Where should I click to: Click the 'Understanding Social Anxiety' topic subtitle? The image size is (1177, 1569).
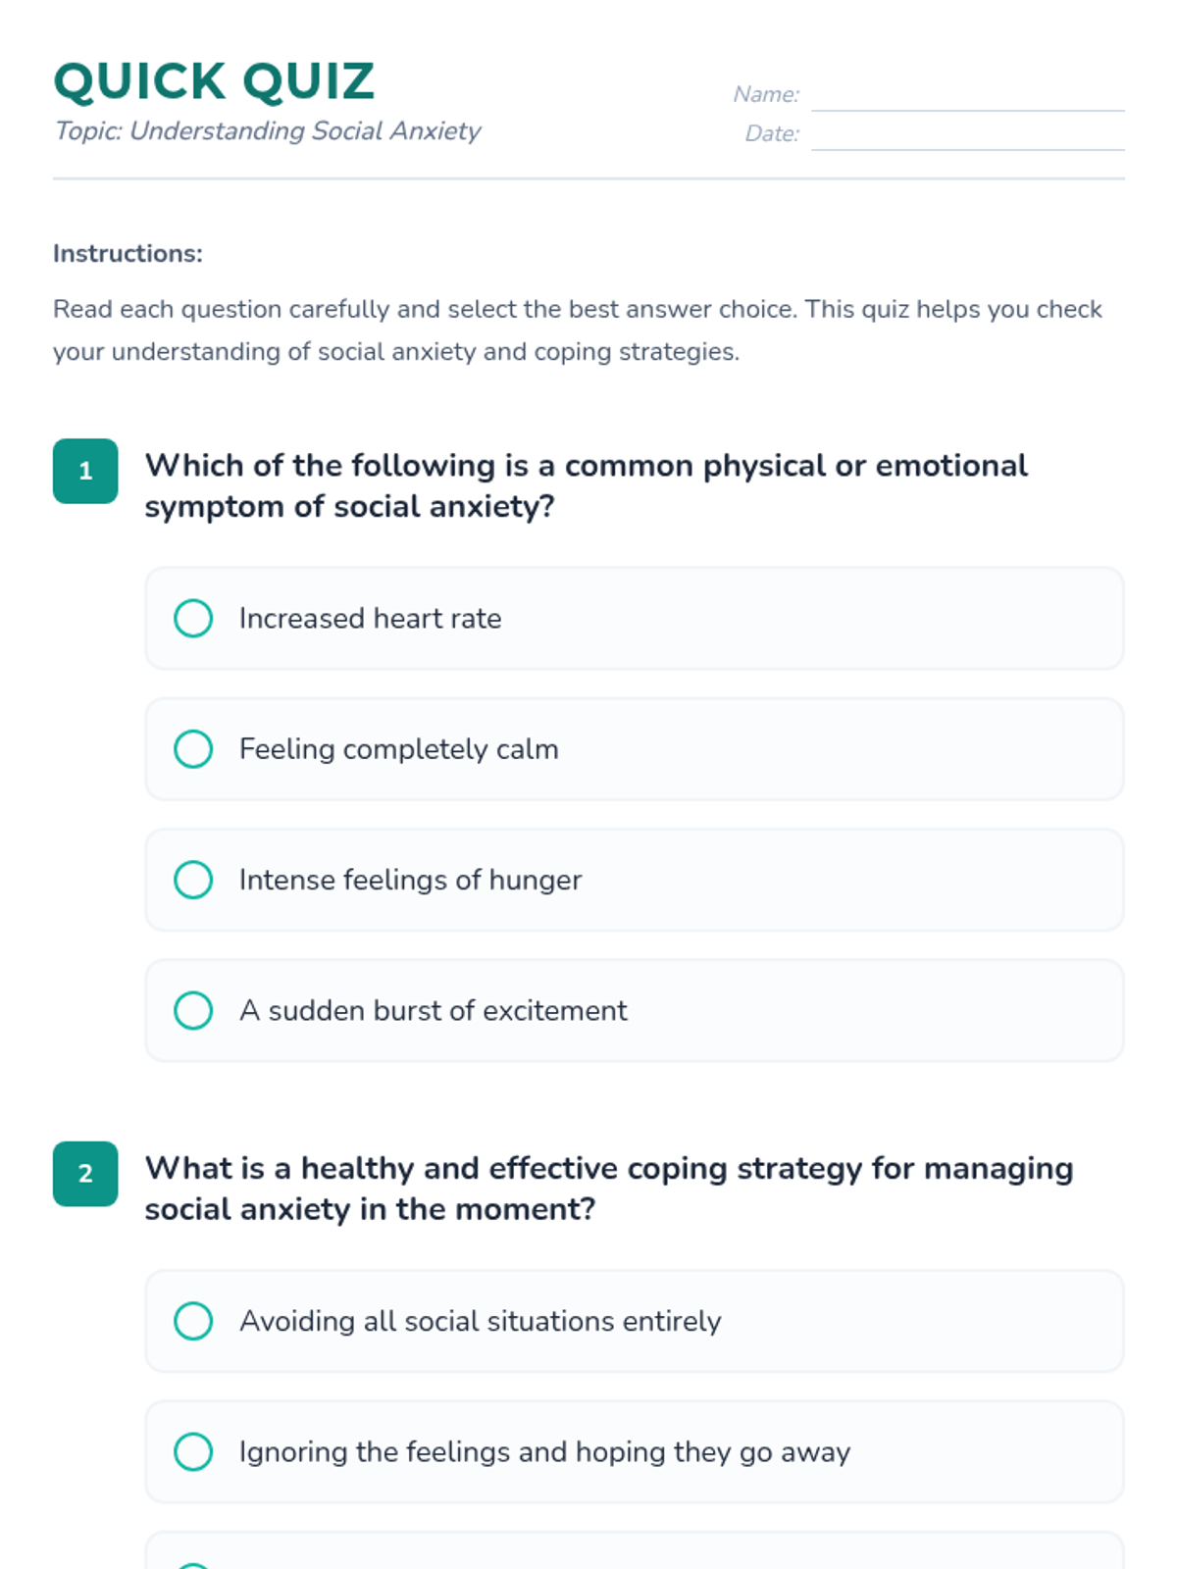tap(268, 131)
